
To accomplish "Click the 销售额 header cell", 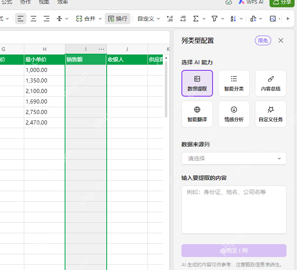I will pyautogui.click(x=86, y=59).
